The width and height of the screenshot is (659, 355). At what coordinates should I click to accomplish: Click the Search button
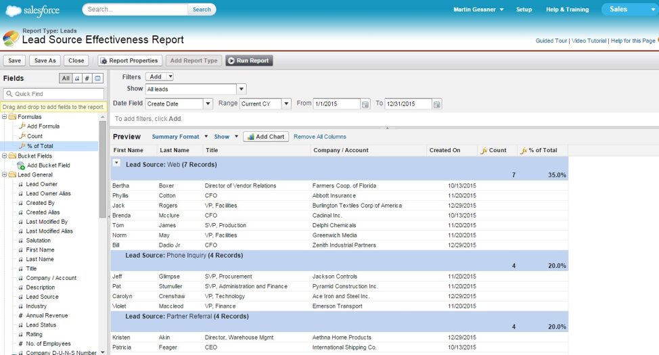point(202,9)
